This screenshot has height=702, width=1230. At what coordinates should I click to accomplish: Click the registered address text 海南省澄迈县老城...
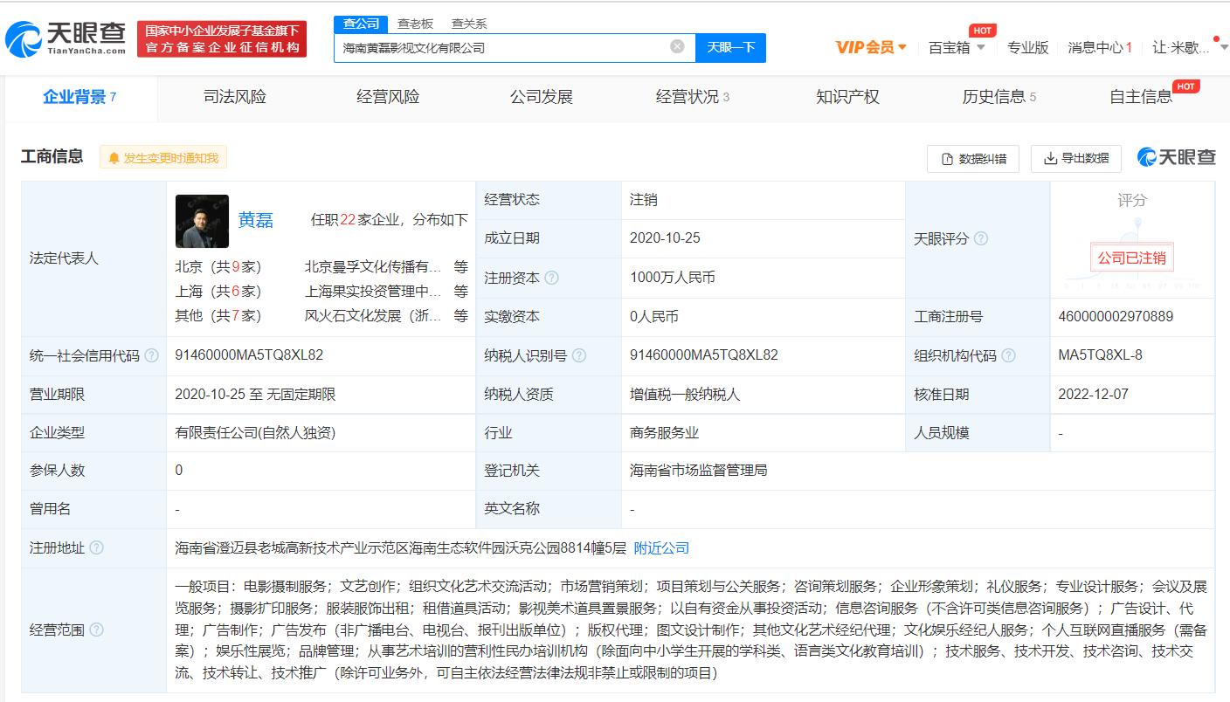(x=400, y=547)
